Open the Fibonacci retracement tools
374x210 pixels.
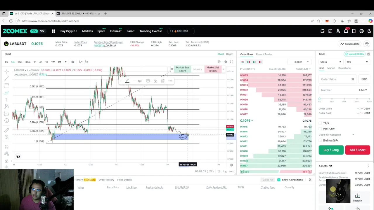[7, 86]
